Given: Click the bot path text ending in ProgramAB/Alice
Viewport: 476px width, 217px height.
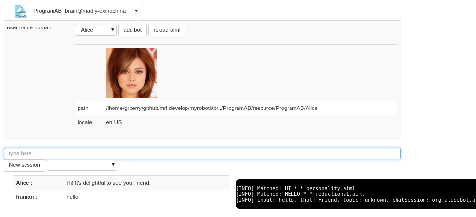Looking at the screenshot, I should click(212, 108).
